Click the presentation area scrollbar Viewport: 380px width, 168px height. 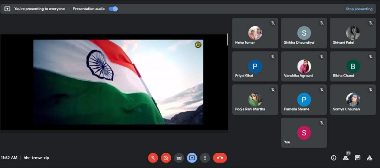click(227, 40)
